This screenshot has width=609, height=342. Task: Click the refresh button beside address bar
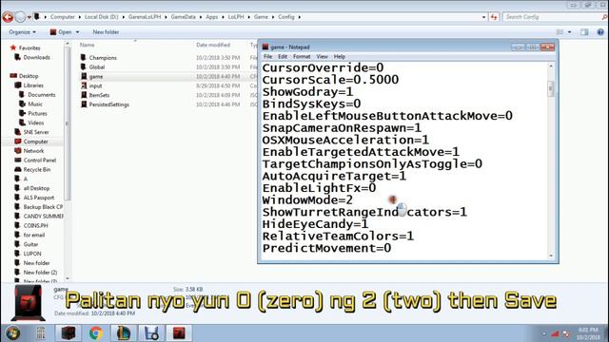click(x=494, y=17)
